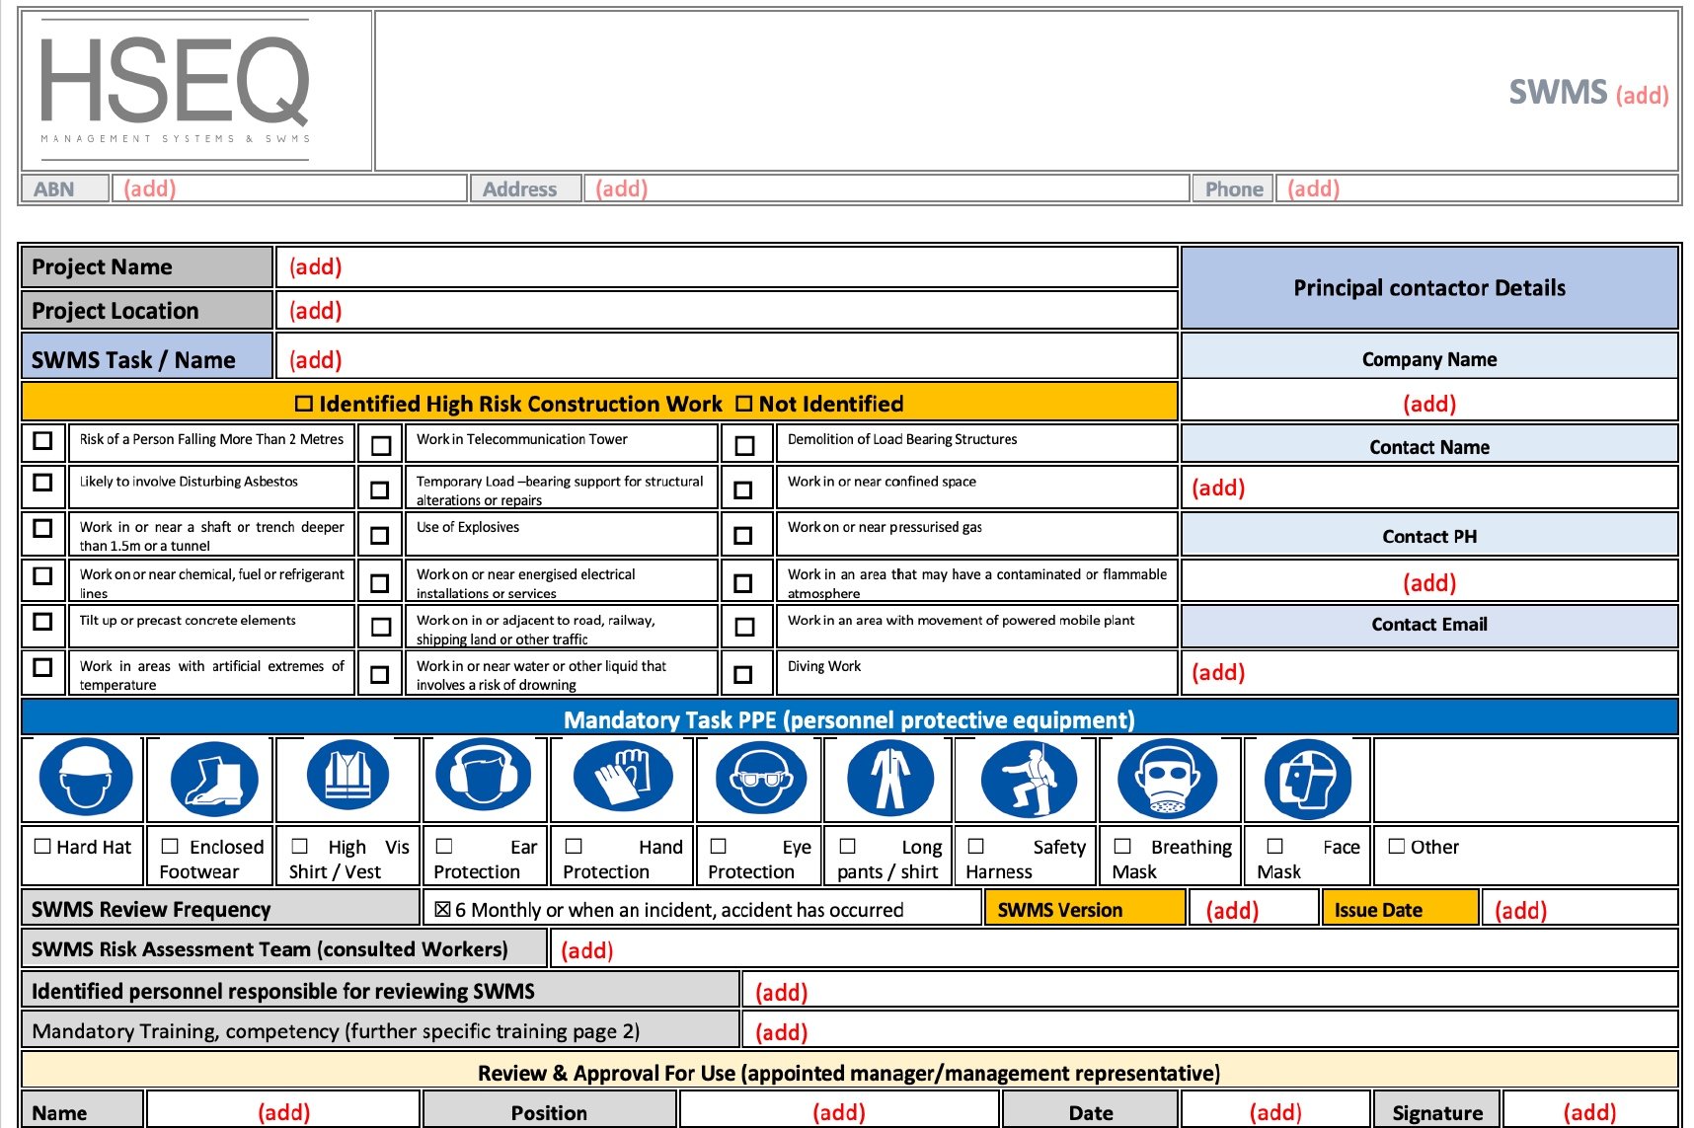Check Work on or near energised electrical box
1694x1128 pixels.
pyautogui.click(x=379, y=583)
